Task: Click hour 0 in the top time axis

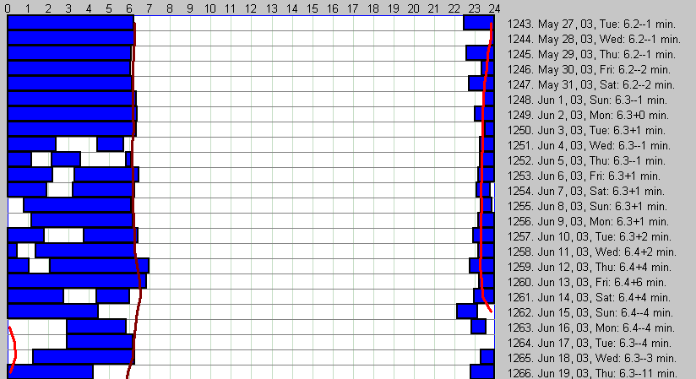Action: (x=8, y=8)
